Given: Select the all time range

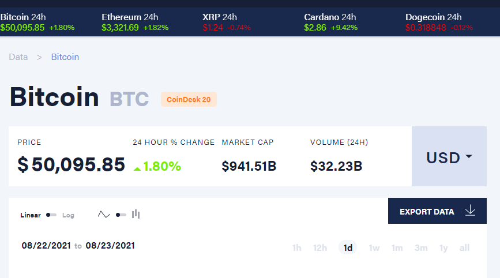Looking at the screenshot, I should tap(464, 248).
